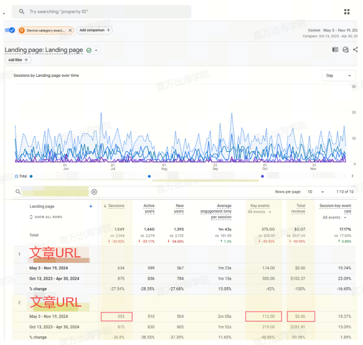Click chart title Sessions by Landing page over time

click(x=46, y=76)
